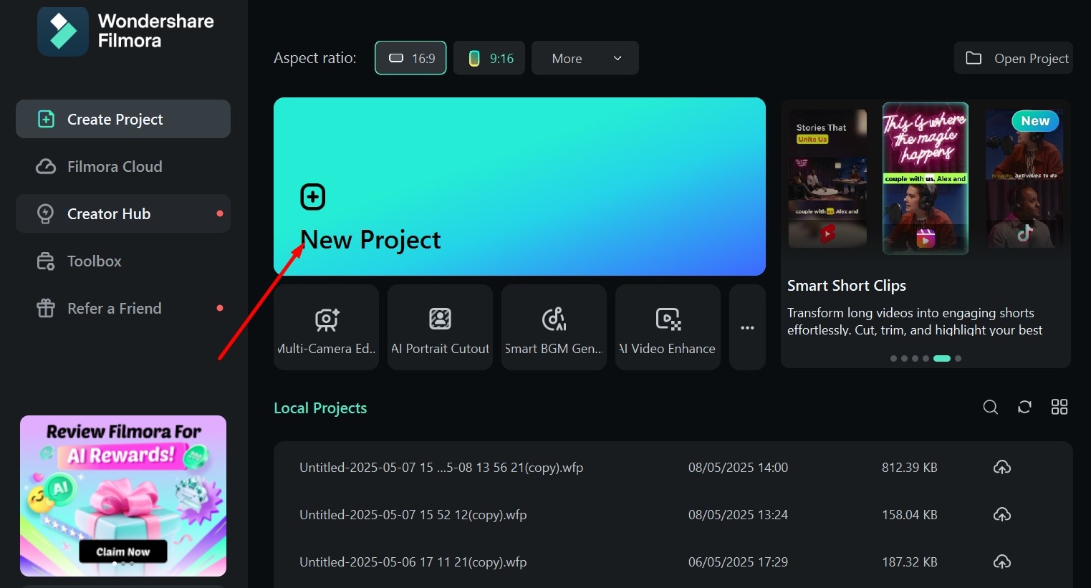Click the Open Project button

[x=1013, y=58]
